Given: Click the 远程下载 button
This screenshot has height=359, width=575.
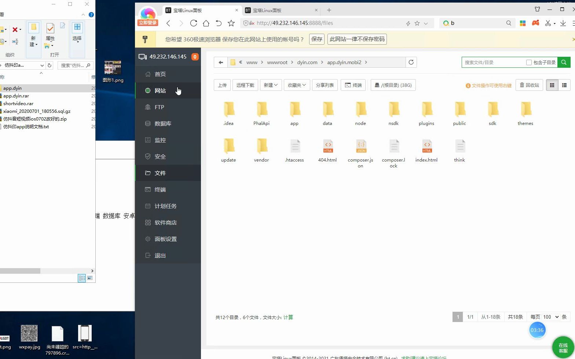Looking at the screenshot, I should [x=245, y=85].
